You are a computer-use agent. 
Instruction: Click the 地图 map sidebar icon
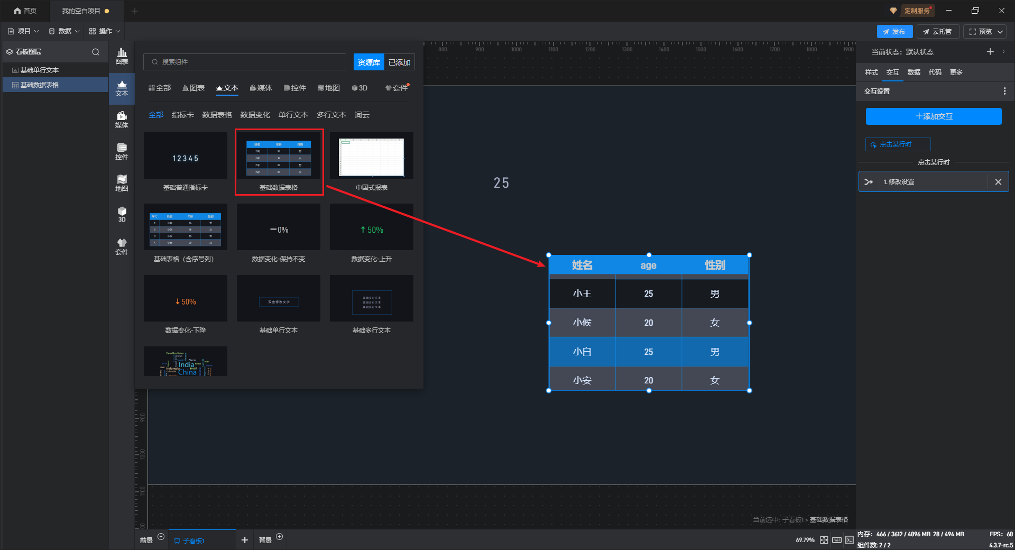[122, 183]
